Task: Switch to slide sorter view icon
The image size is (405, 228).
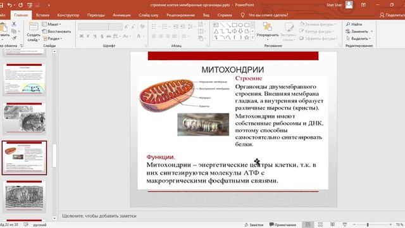Action: (x=320, y=224)
